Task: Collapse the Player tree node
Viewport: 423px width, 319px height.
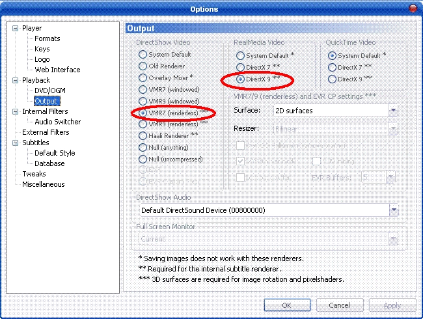Action: (16, 28)
